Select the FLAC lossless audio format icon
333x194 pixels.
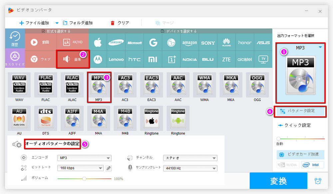pos(46,85)
